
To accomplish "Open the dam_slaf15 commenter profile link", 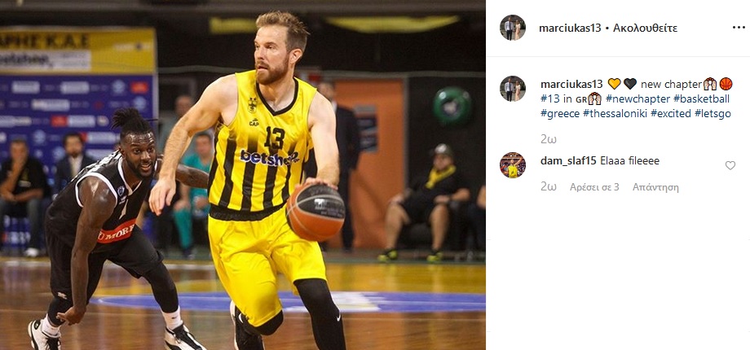I will [568, 161].
